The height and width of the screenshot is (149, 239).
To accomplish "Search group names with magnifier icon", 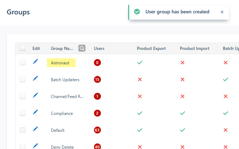I will pos(82,48).
